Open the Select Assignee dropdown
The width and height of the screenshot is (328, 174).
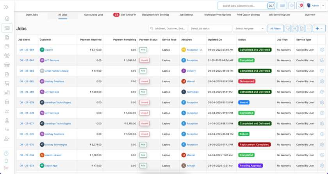(249, 28)
